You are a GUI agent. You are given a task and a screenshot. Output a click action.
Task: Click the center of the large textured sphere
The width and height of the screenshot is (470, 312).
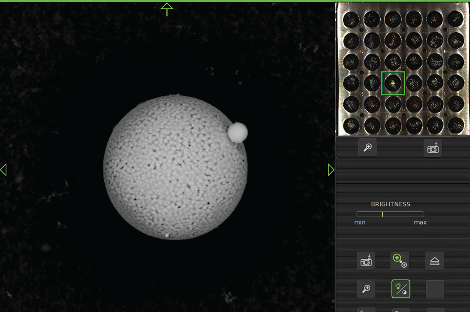(175, 167)
